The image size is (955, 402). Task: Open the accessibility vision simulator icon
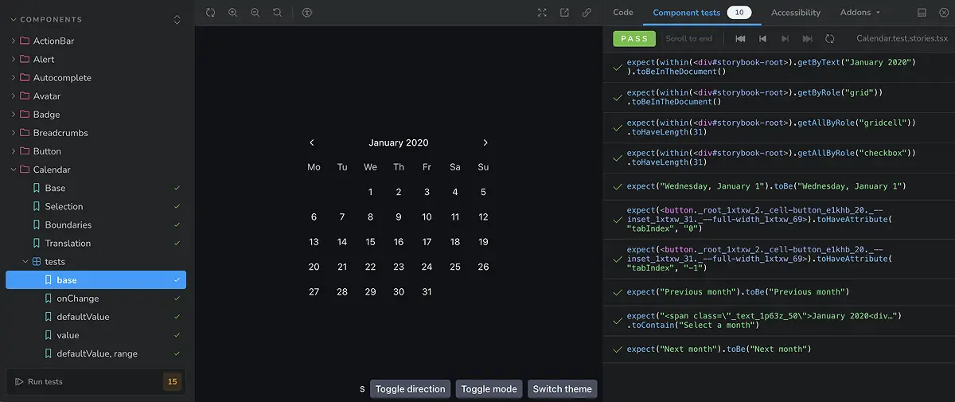[x=307, y=13]
